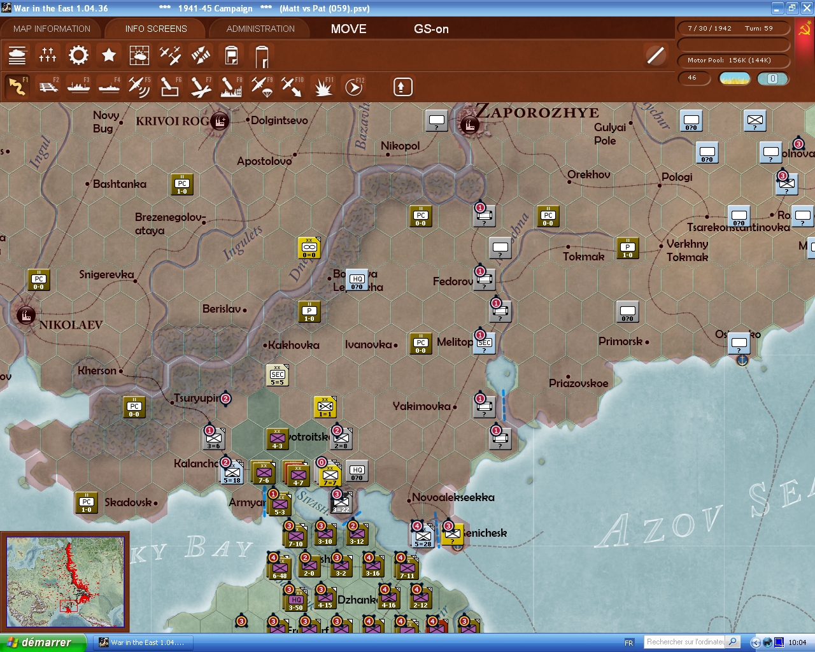The width and height of the screenshot is (815, 652).
Task: Click the port anchor icon on Azov coast
Action: coord(742,360)
